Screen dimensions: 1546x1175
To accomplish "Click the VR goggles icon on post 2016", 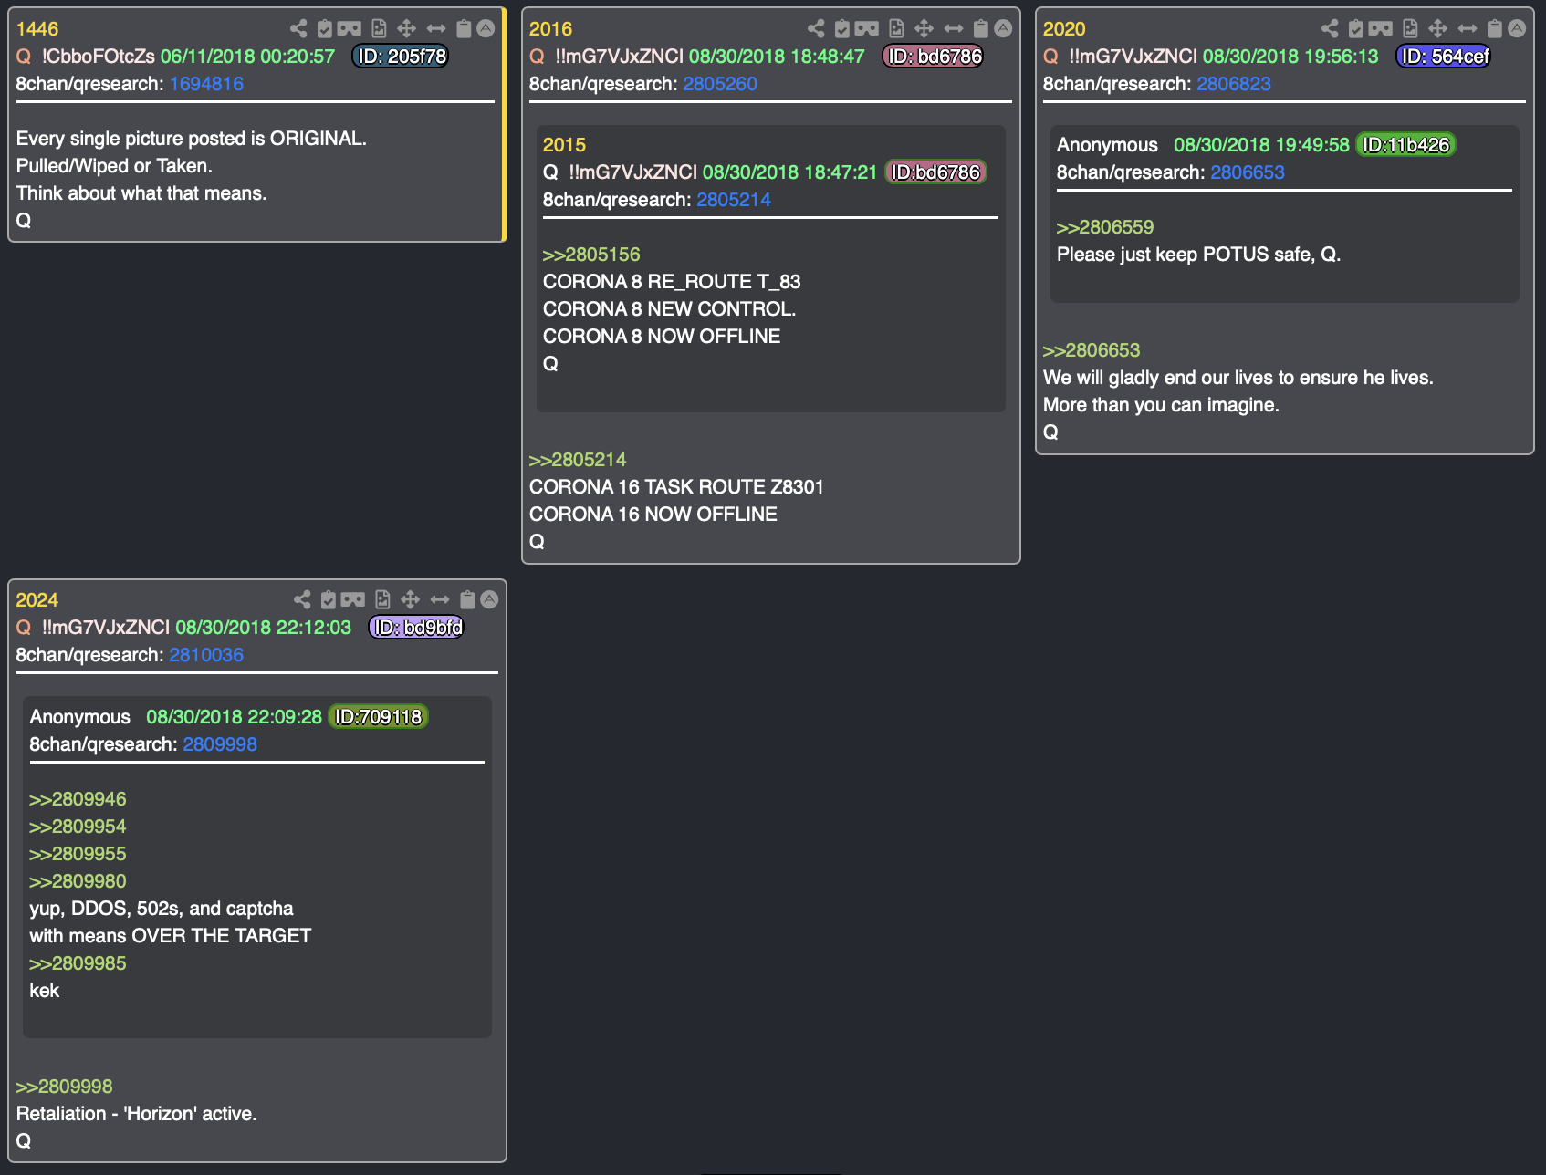I will tap(867, 28).
